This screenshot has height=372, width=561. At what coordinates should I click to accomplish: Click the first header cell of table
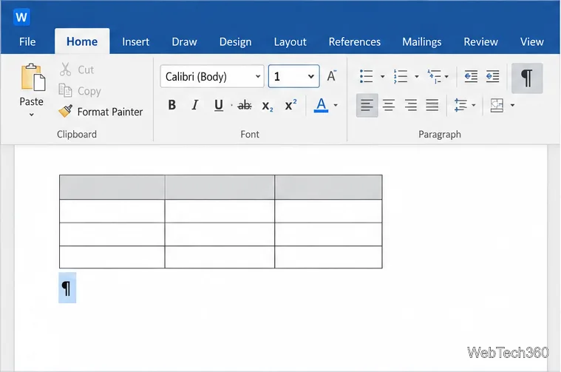pos(112,187)
